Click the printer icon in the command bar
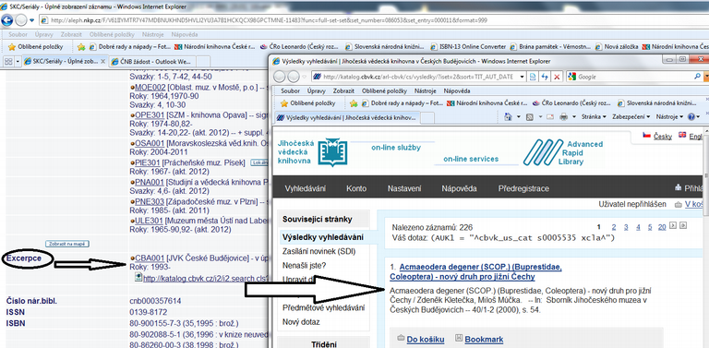Image resolution: width=709 pixels, height=348 pixels. pos(564,116)
